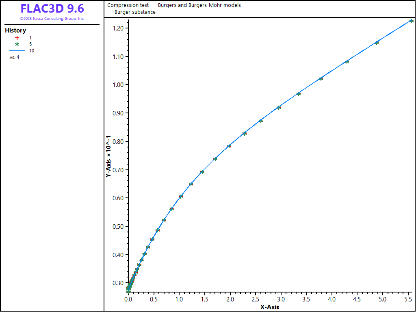Click the red plus marker for history 1
Image resolution: width=416 pixels, height=312 pixels.
(x=17, y=37)
